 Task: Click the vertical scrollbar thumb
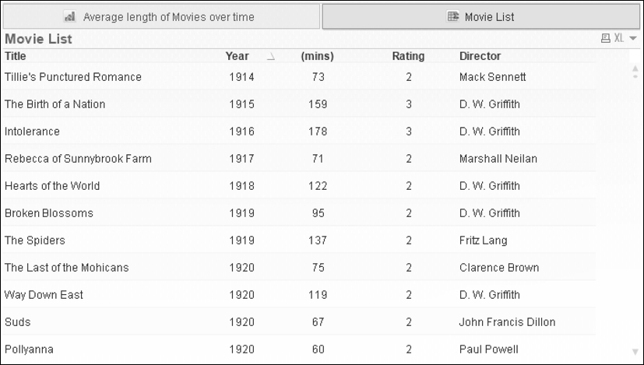pyautogui.click(x=635, y=77)
